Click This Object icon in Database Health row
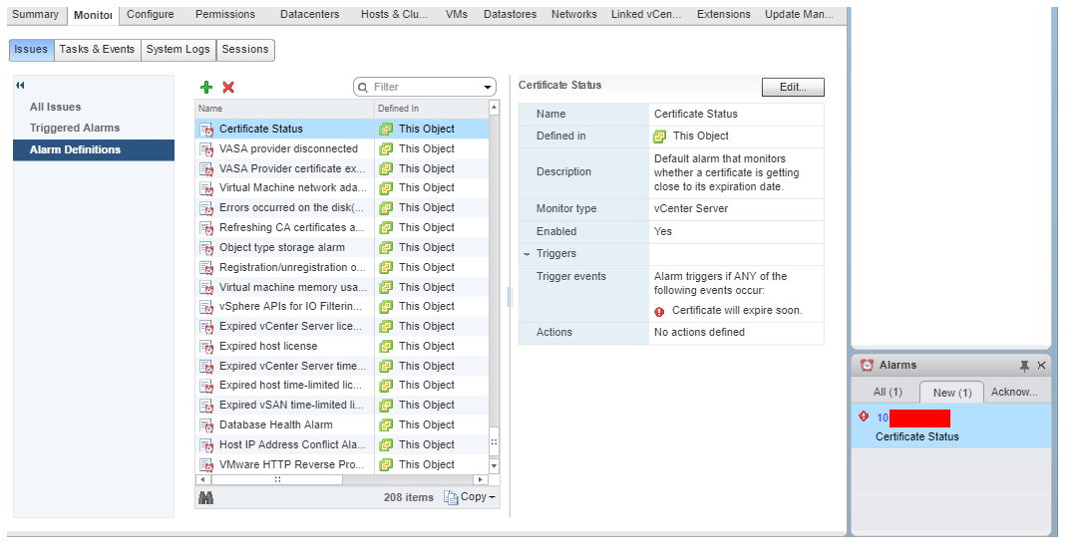Image resolution: width=1075 pixels, height=558 pixels. (386, 425)
